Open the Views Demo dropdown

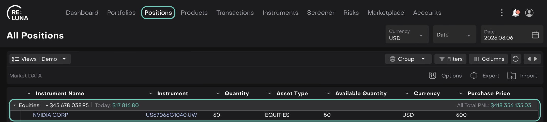tap(40, 59)
